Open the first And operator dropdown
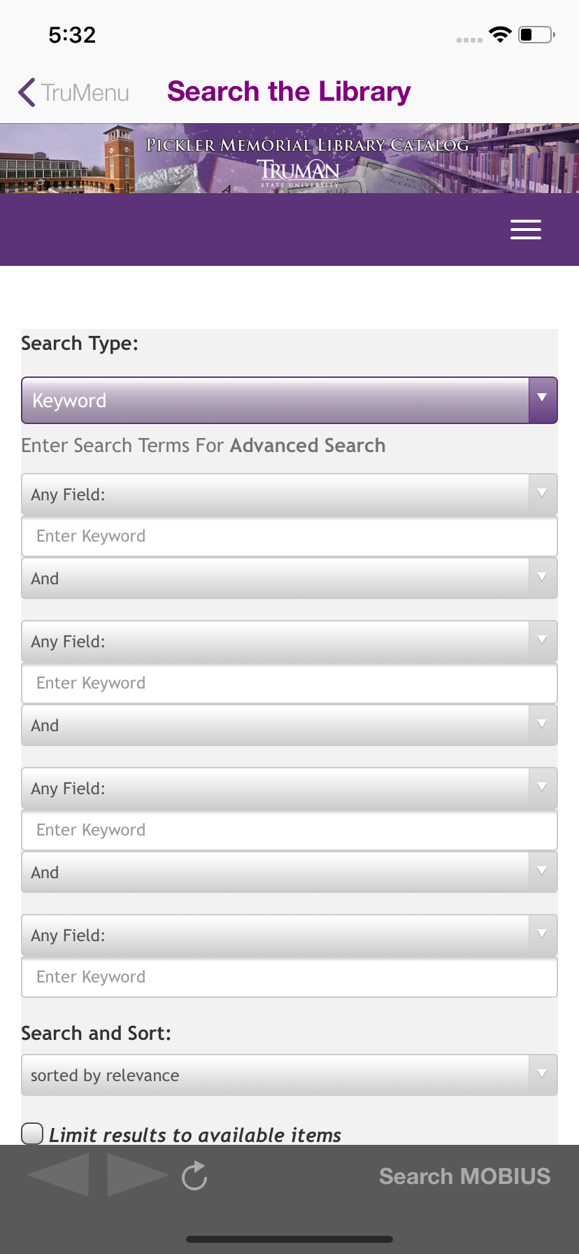This screenshot has width=579, height=1254. coord(289,579)
